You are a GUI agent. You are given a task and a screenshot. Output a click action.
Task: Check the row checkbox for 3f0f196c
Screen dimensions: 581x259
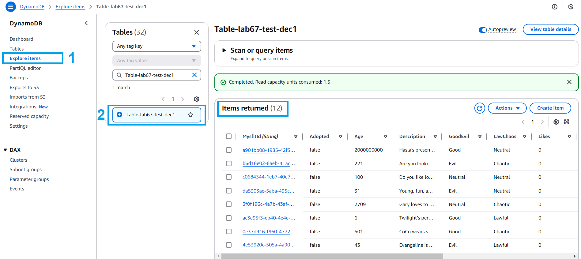click(229, 204)
